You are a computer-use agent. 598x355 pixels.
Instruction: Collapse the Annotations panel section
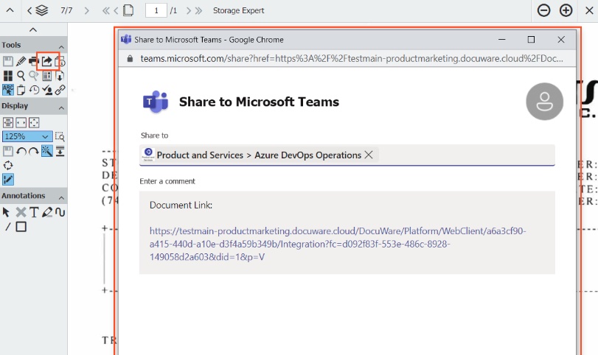click(x=60, y=197)
